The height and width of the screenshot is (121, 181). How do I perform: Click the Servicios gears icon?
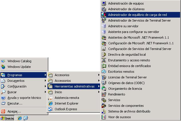tap(104, 100)
